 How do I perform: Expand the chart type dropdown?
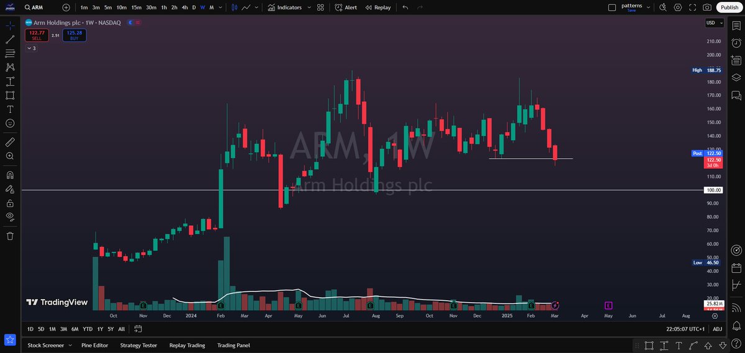pyautogui.click(x=258, y=7)
